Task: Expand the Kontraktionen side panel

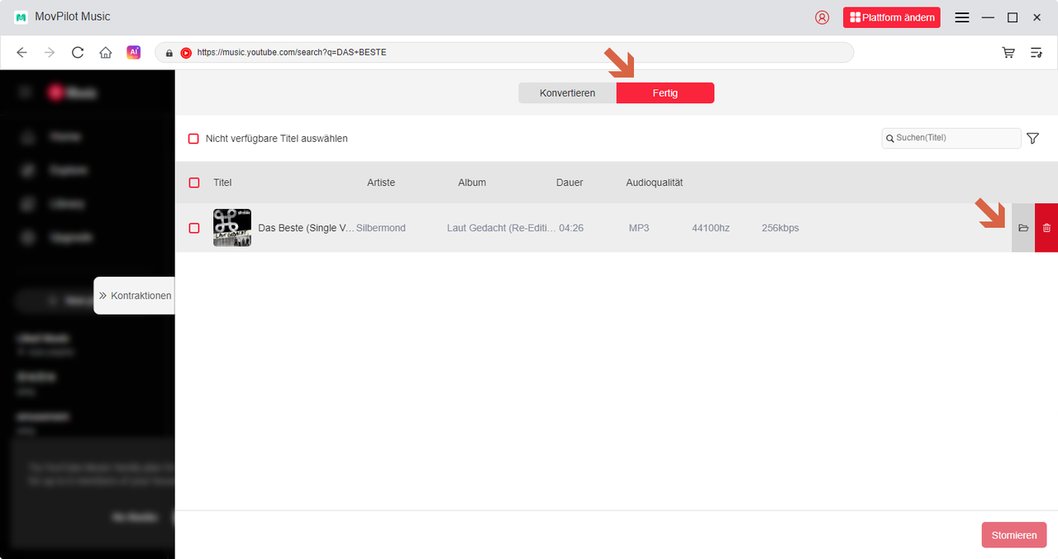Action: [135, 296]
